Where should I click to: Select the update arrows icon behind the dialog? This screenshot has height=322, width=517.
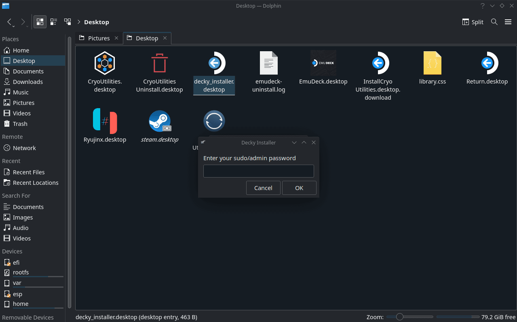tap(214, 121)
